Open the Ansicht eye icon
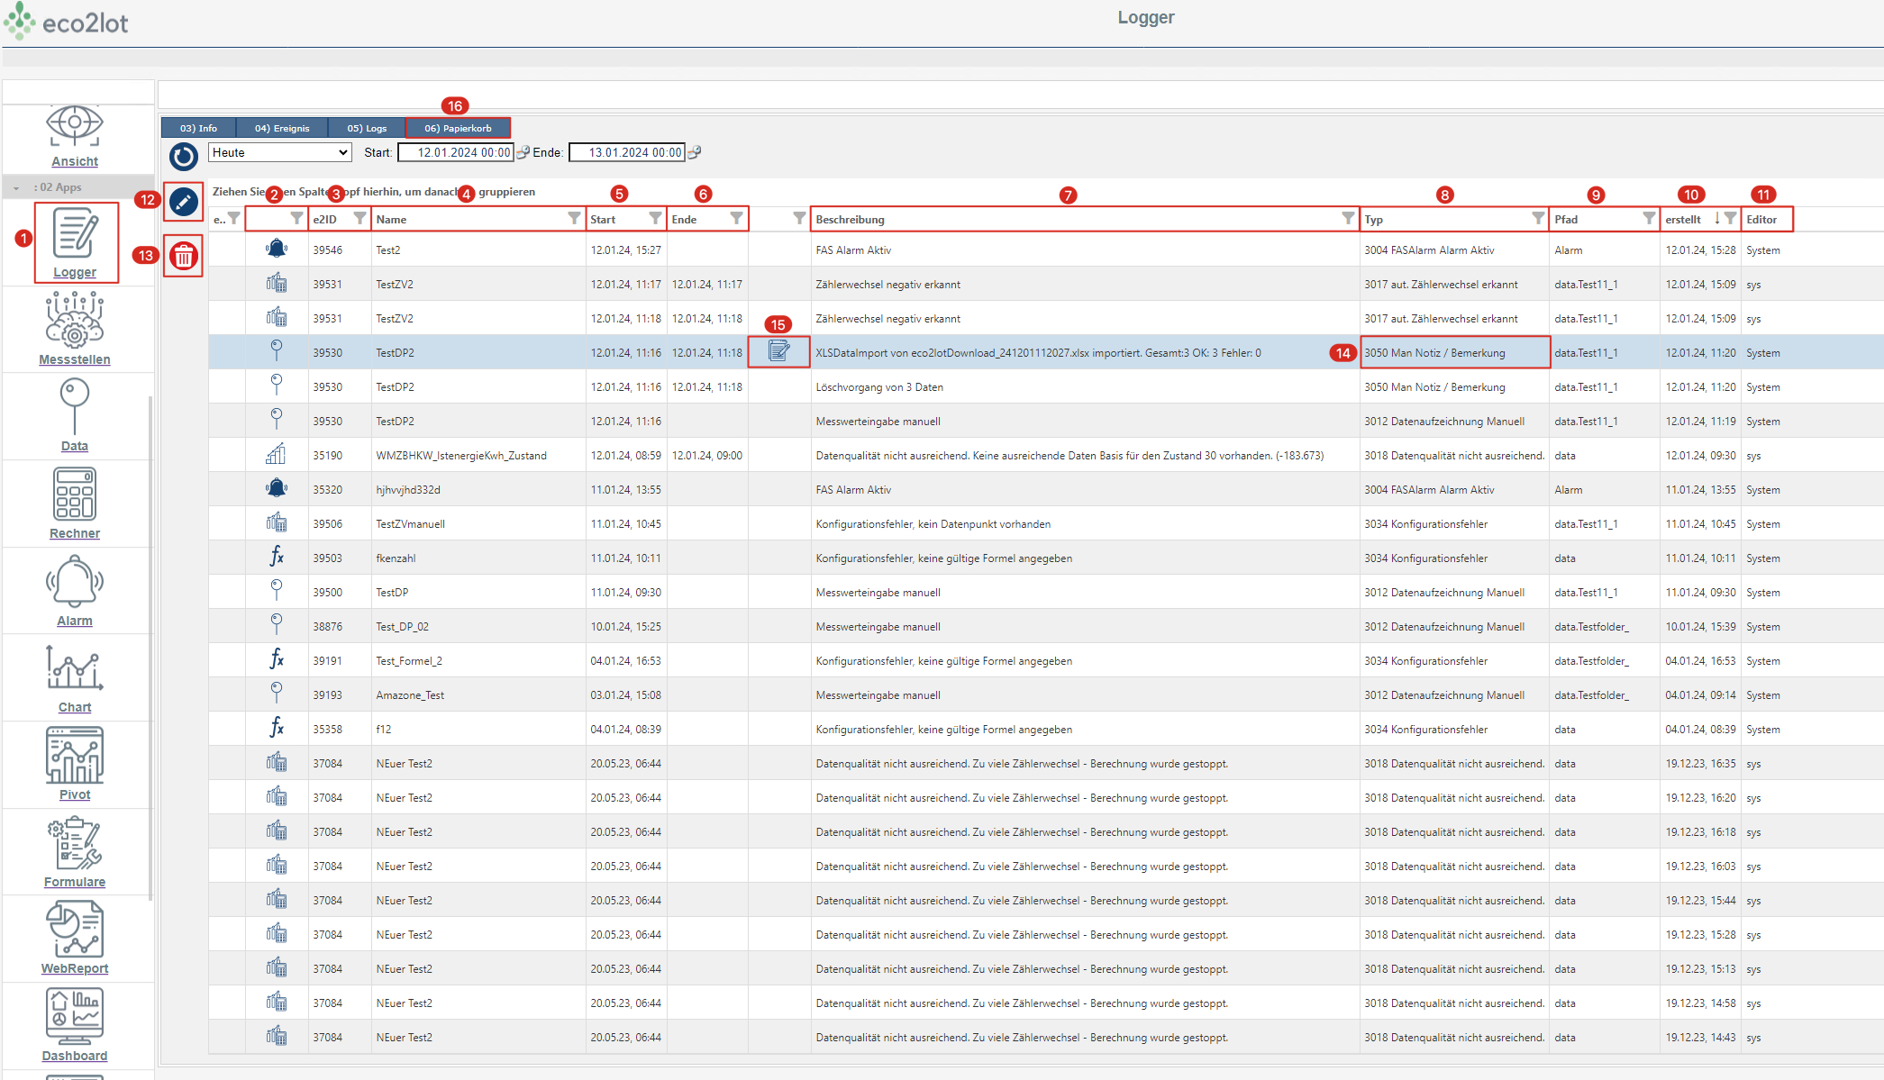Screen dimensions: 1884x1080 click(75, 126)
